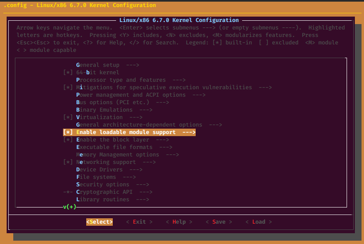Toggle the 64-bit kernel checkbox
Screen dimensions: 364x244
point(68,73)
